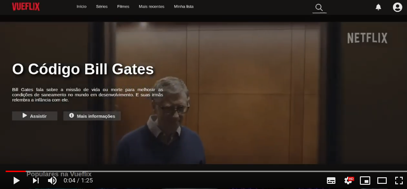Viewport: 407px width, 189px height.
Task: Enter fullscreen mode
Action: click(x=399, y=181)
